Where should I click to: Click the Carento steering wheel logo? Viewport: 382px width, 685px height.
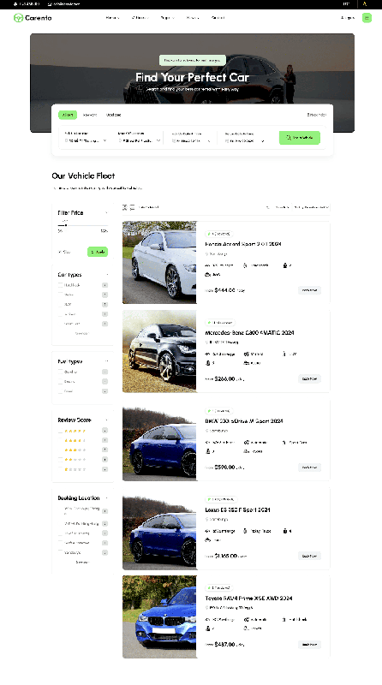click(18, 18)
